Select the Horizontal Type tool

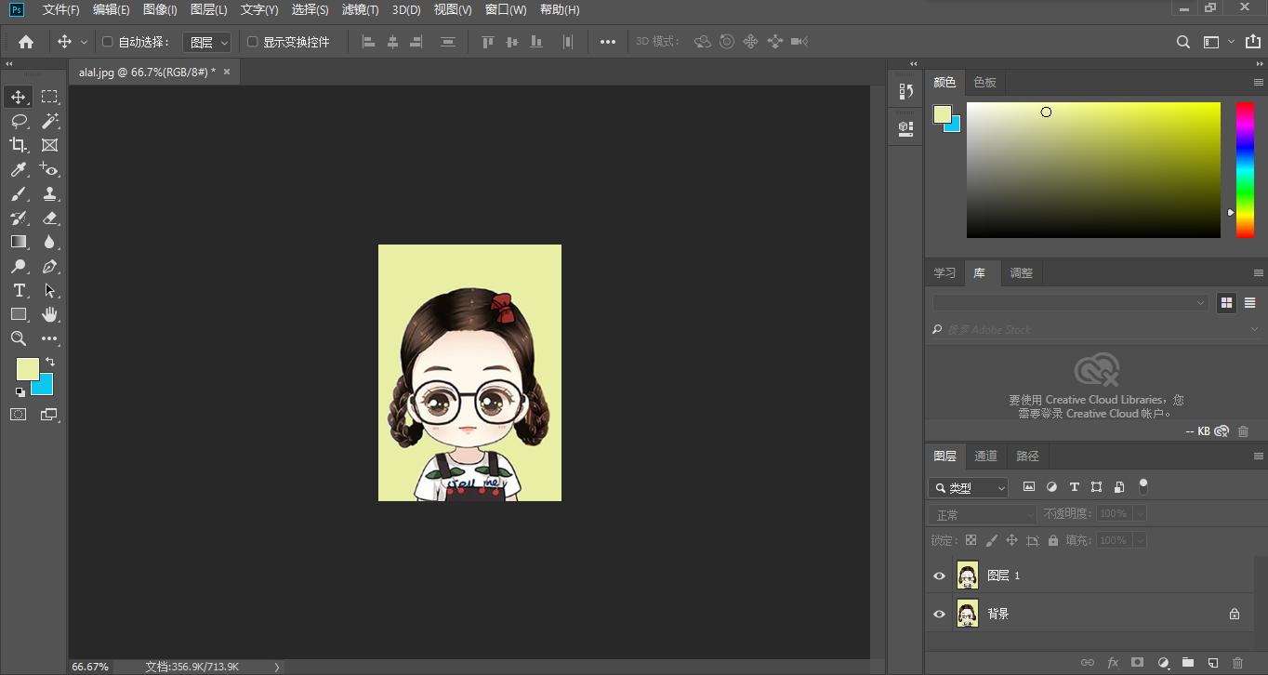19,290
